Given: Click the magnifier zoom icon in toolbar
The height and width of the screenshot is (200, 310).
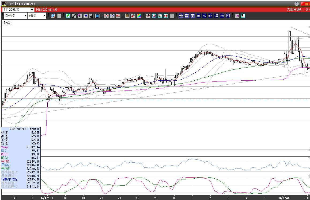Looking at the screenshot, I should [53, 16].
